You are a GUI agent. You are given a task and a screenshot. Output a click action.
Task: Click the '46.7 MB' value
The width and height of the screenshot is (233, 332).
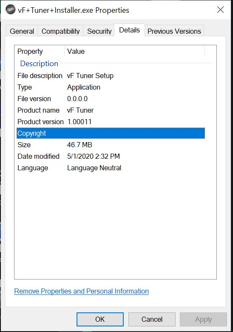pyautogui.click(x=80, y=145)
